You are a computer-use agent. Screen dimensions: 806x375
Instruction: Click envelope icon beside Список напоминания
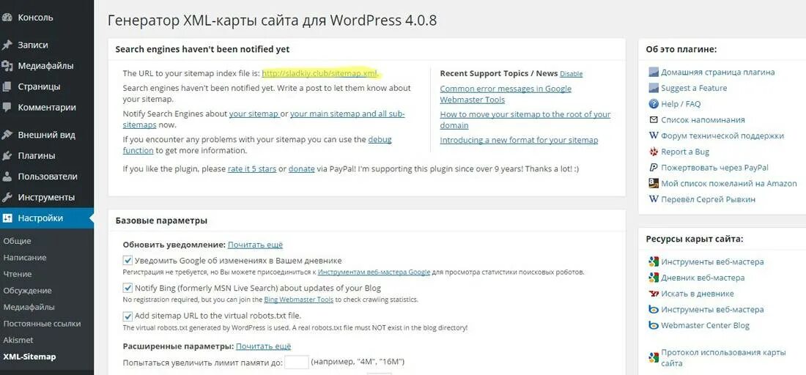coord(654,119)
